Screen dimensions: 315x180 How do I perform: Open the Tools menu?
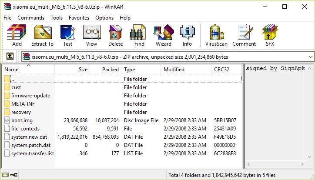coord(57,18)
